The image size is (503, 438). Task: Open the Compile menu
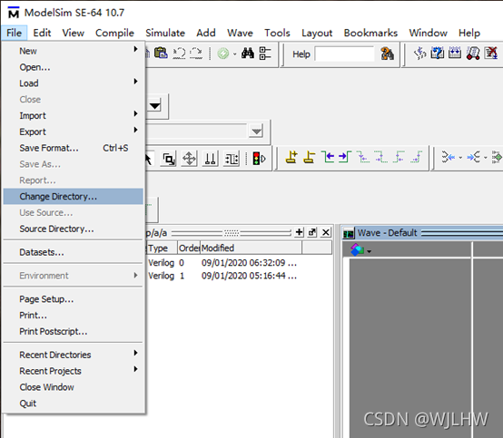pyautogui.click(x=114, y=33)
